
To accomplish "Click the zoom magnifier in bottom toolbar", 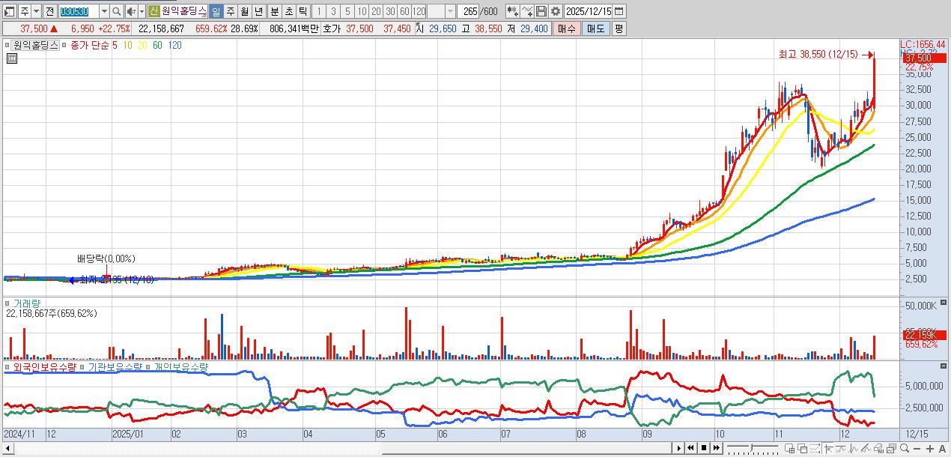I will [x=905, y=448].
